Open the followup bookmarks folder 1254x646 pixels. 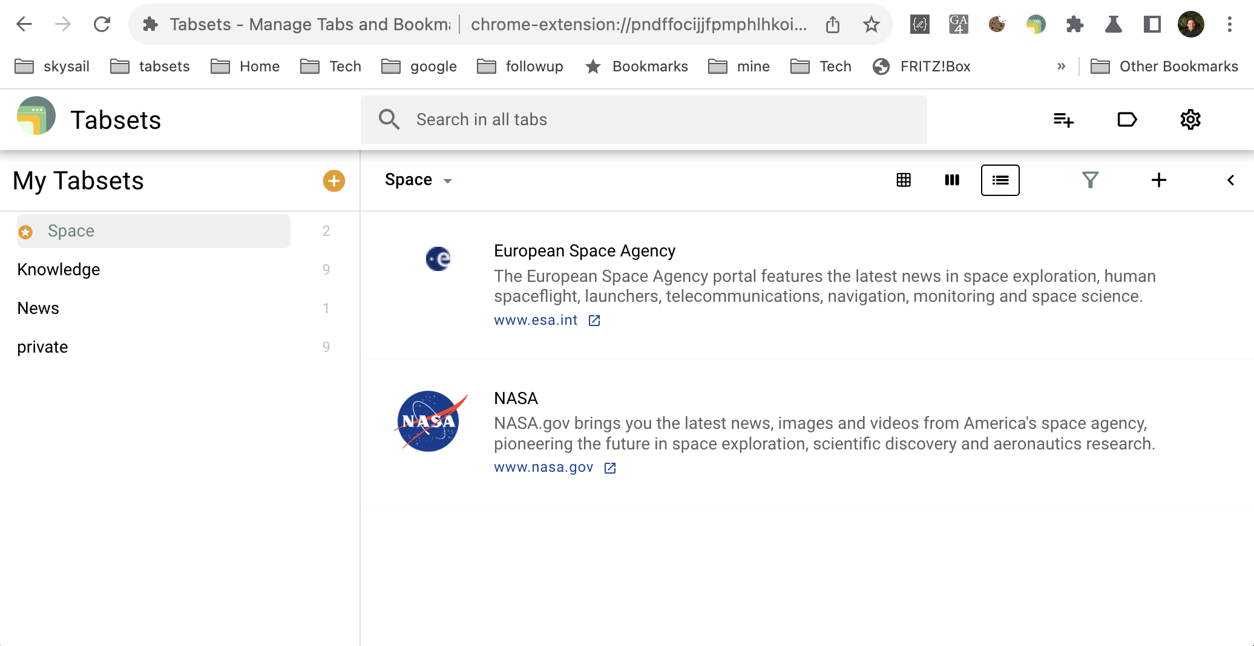[x=520, y=67]
